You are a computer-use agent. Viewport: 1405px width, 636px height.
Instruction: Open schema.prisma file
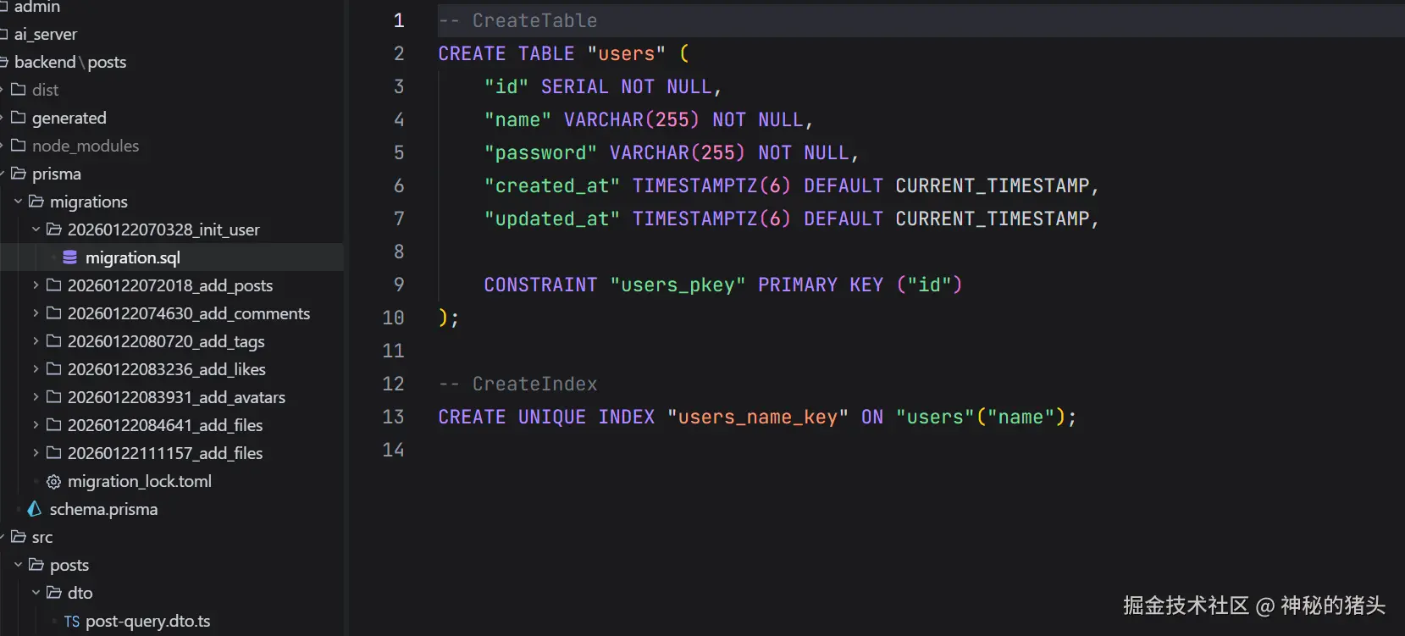pos(103,510)
